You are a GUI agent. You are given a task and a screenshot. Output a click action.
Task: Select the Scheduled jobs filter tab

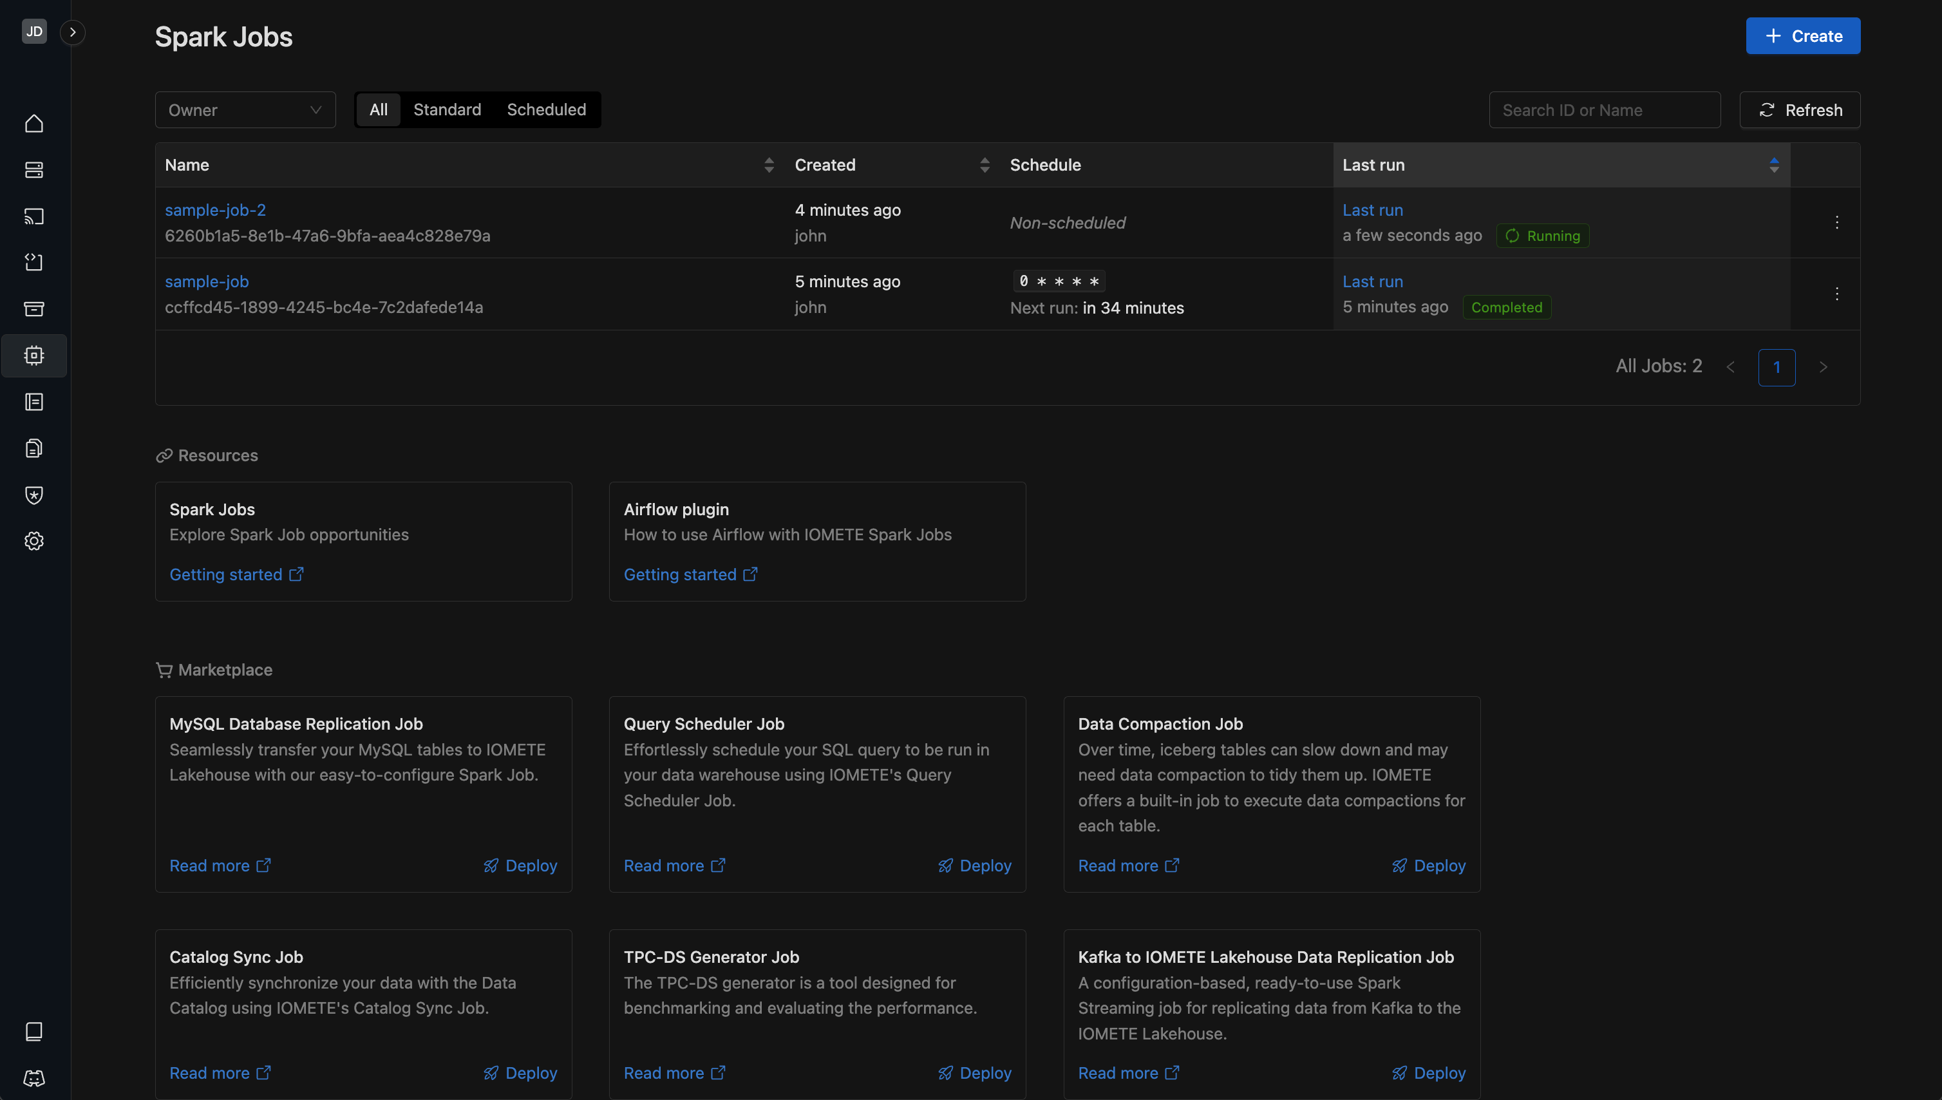point(546,109)
